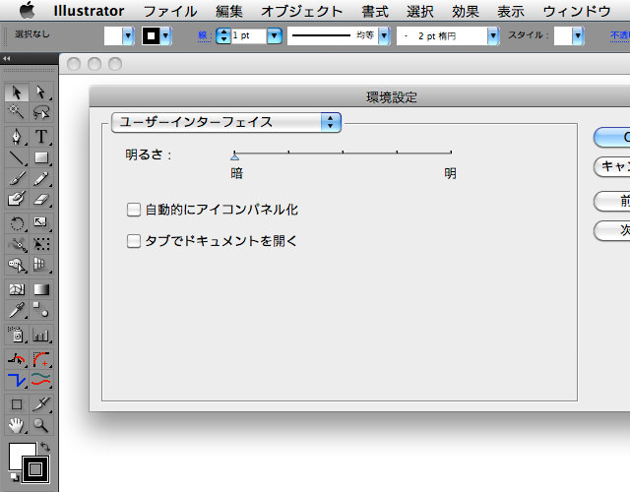630x492 pixels.
Task: Select the Gradient tool
Action: click(x=41, y=289)
